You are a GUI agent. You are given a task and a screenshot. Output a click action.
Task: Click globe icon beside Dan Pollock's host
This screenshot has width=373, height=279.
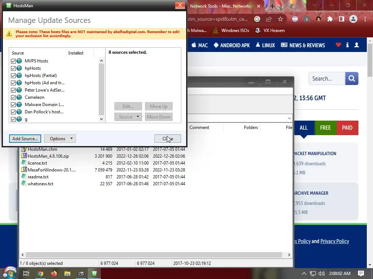click(x=19, y=112)
